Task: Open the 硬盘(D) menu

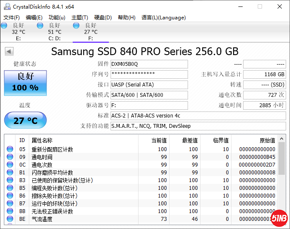Action: tap(103, 18)
